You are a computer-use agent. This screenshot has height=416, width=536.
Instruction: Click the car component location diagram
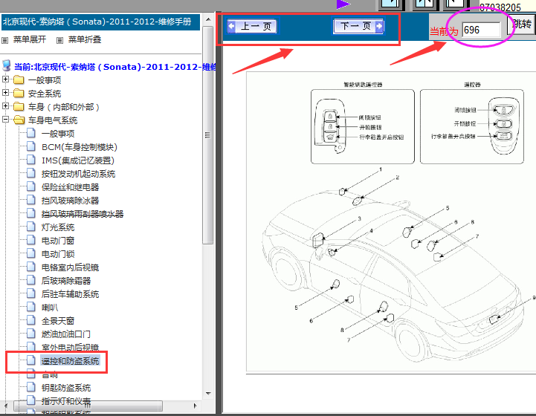[391, 222]
